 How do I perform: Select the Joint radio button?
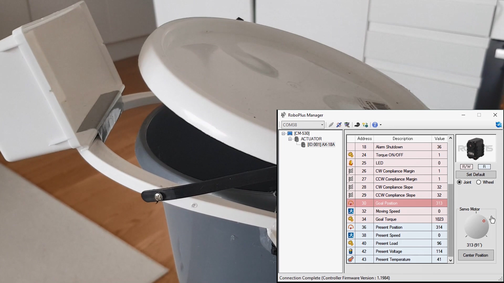click(x=459, y=182)
